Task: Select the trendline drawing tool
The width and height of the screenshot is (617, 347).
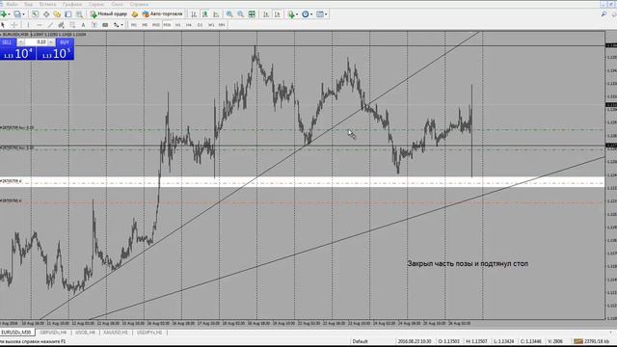Action: [50, 25]
